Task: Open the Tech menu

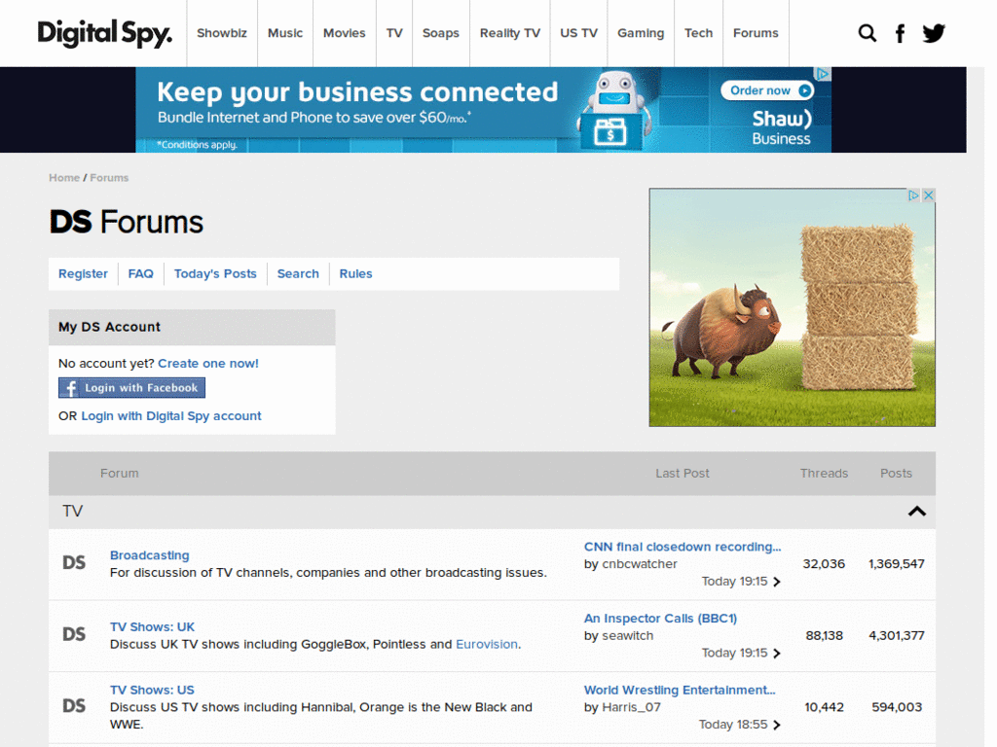Action: (x=698, y=33)
